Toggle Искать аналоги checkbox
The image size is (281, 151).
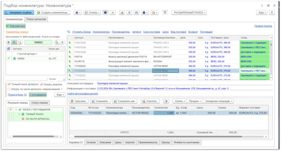[41, 84]
